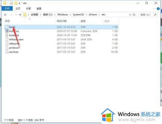Click the folder icon in address bar

[25, 14]
